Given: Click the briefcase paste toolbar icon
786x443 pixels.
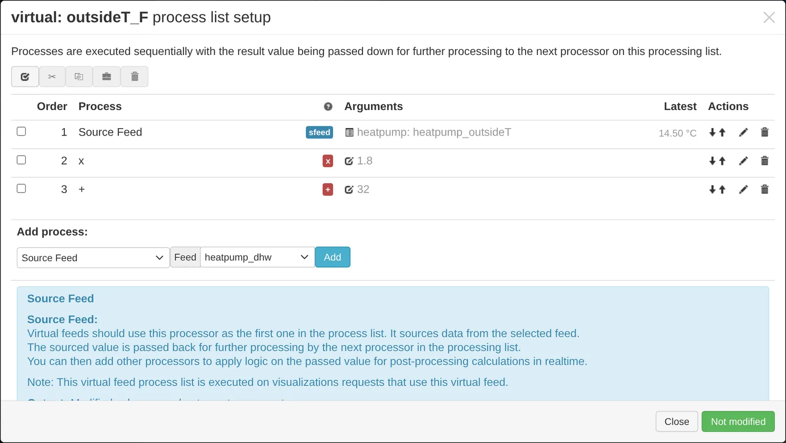Looking at the screenshot, I should click(107, 77).
